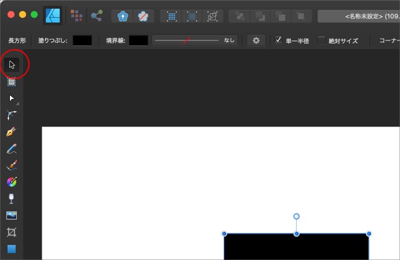Toggle the 単一半径 checkbox
The width and height of the screenshot is (400, 260).
(279, 40)
